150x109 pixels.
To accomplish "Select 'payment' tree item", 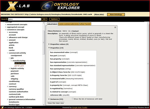I will (x=14, y=71).
